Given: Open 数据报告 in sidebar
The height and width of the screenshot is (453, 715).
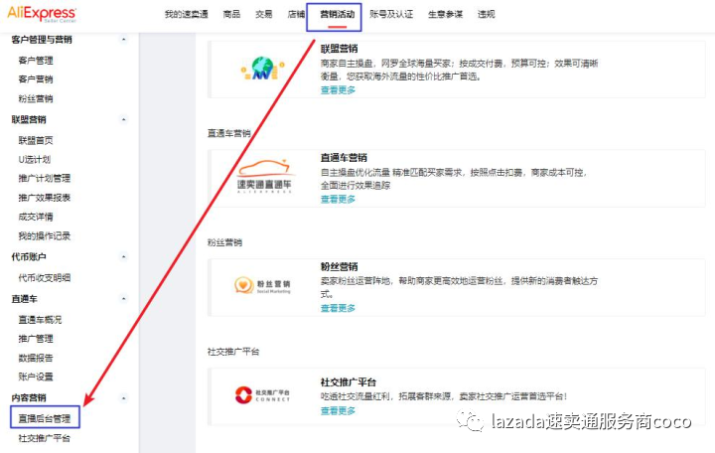Looking at the screenshot, I should click(36, 358).
